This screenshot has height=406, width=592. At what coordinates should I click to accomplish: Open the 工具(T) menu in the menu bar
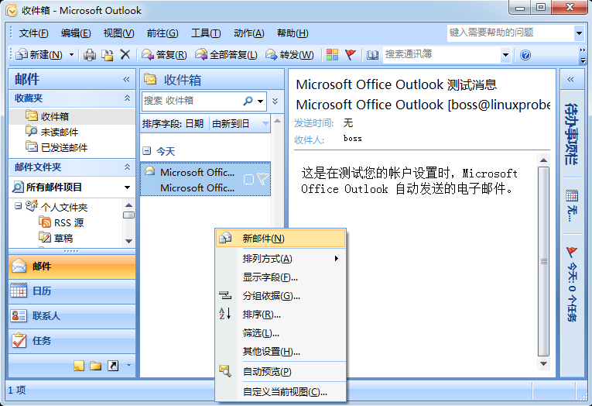coord(206,33)
